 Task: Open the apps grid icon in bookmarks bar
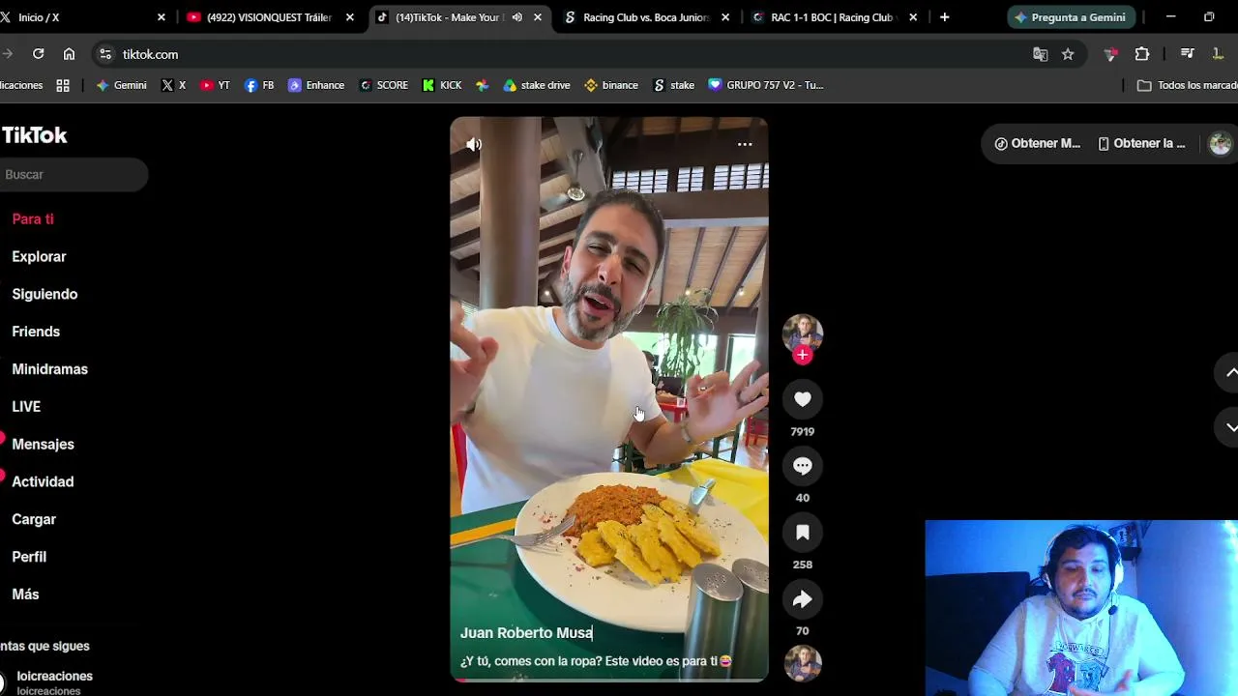(63, 85)
